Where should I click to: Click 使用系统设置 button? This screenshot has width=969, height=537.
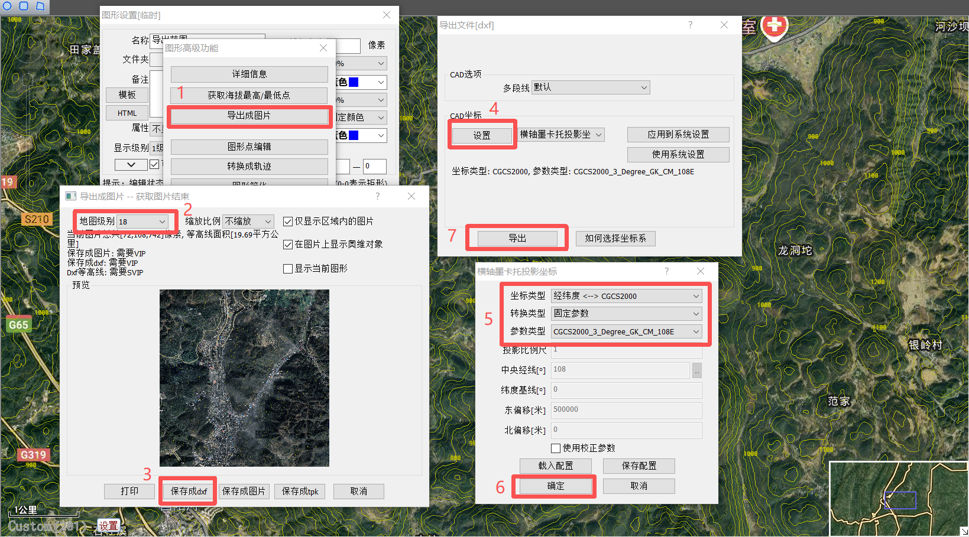click(678, 155)
